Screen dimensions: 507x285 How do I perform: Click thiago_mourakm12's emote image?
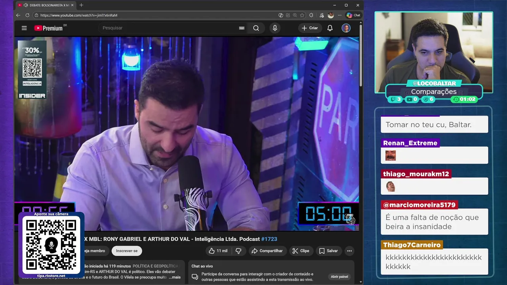click(391, 186)
